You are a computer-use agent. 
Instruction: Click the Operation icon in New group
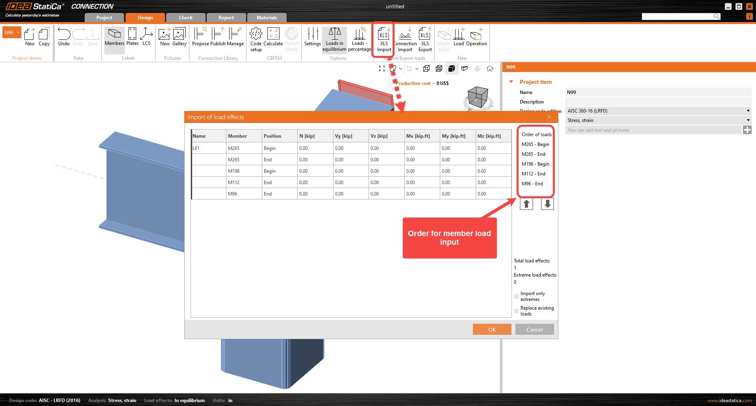pyautogui.click(x=476, y=37)
